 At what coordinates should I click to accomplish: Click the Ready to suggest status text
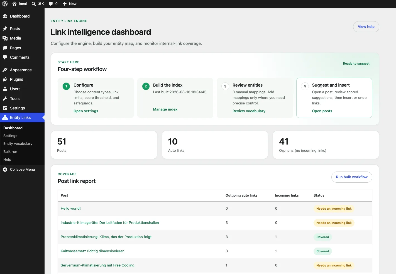[x=356, y=63]
